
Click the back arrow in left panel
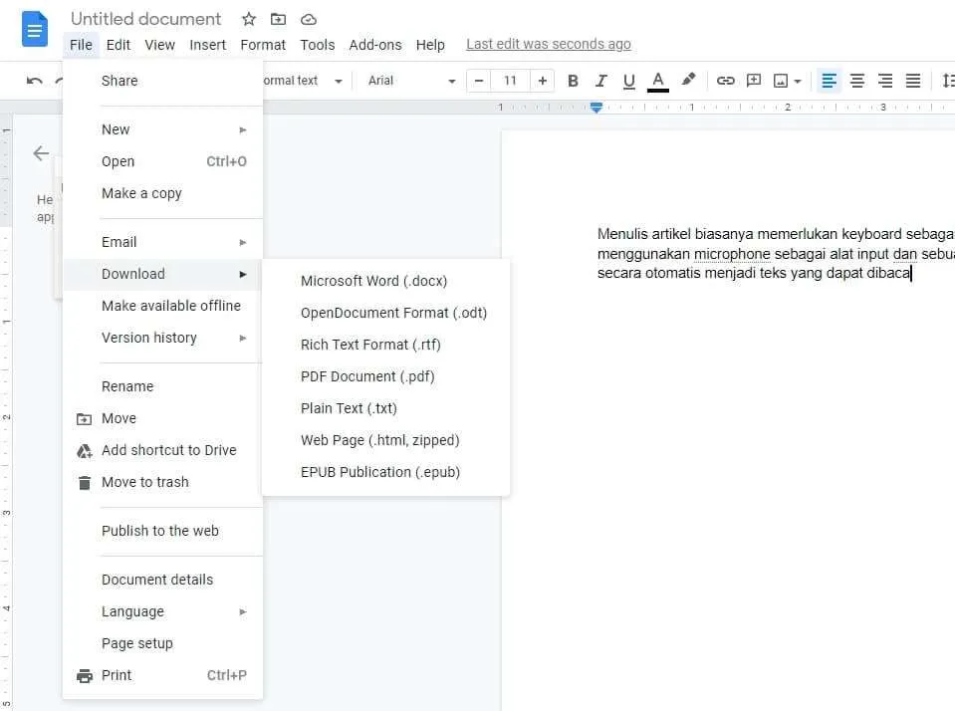41,153
